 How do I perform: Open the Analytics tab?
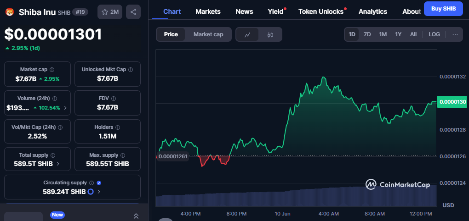(x=373, y=11)
